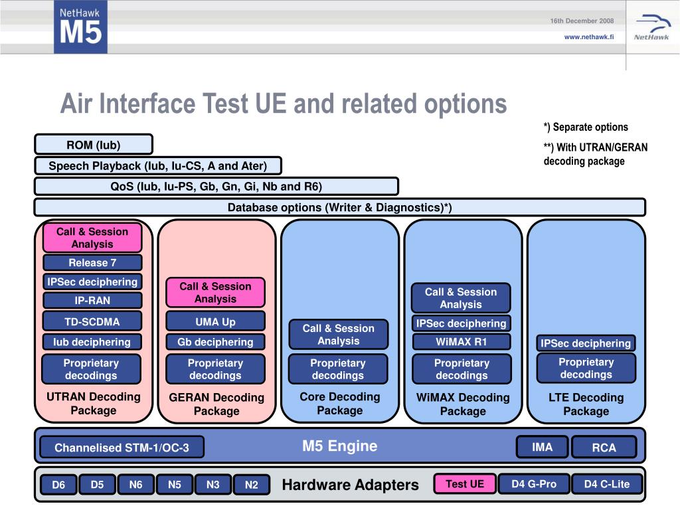Select the Iub deciphering box
The width and height of the screenshot is (680, 510).
pos(92,342)
